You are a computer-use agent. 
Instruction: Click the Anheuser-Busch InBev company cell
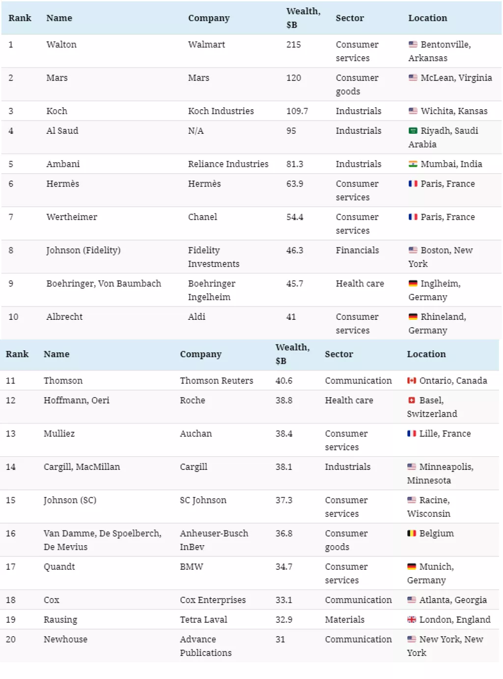pyautogui.click(x=214, y=540)
